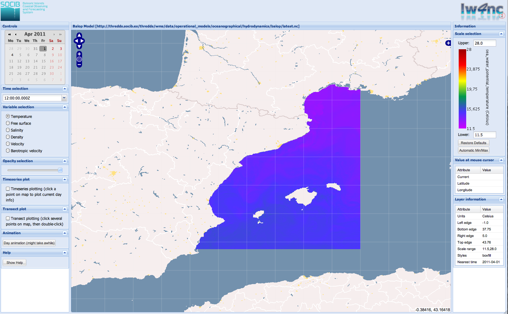Pan the map left with arrow
The image size is (508, 314).
(x=76, y=41)
